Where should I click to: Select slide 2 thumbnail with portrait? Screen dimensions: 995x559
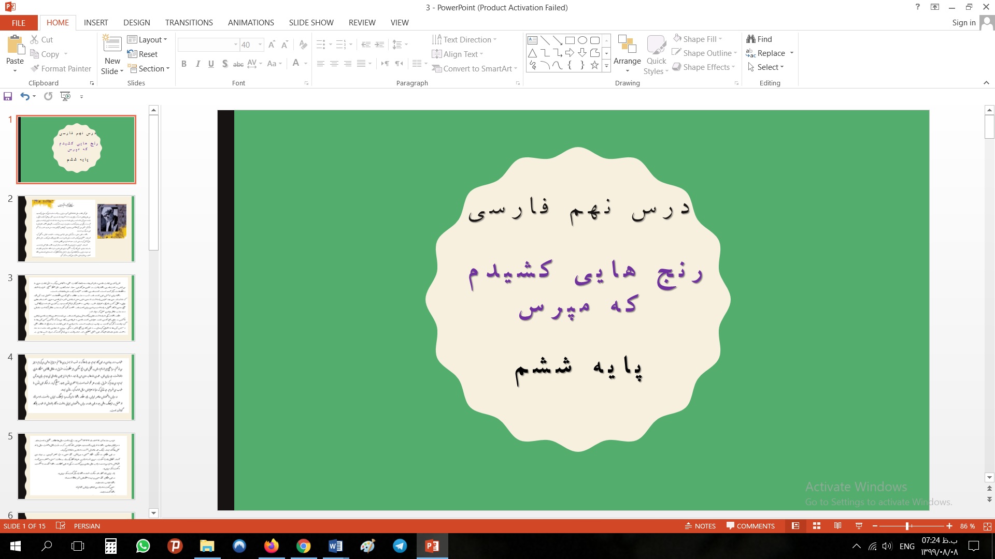coord(76,229)
